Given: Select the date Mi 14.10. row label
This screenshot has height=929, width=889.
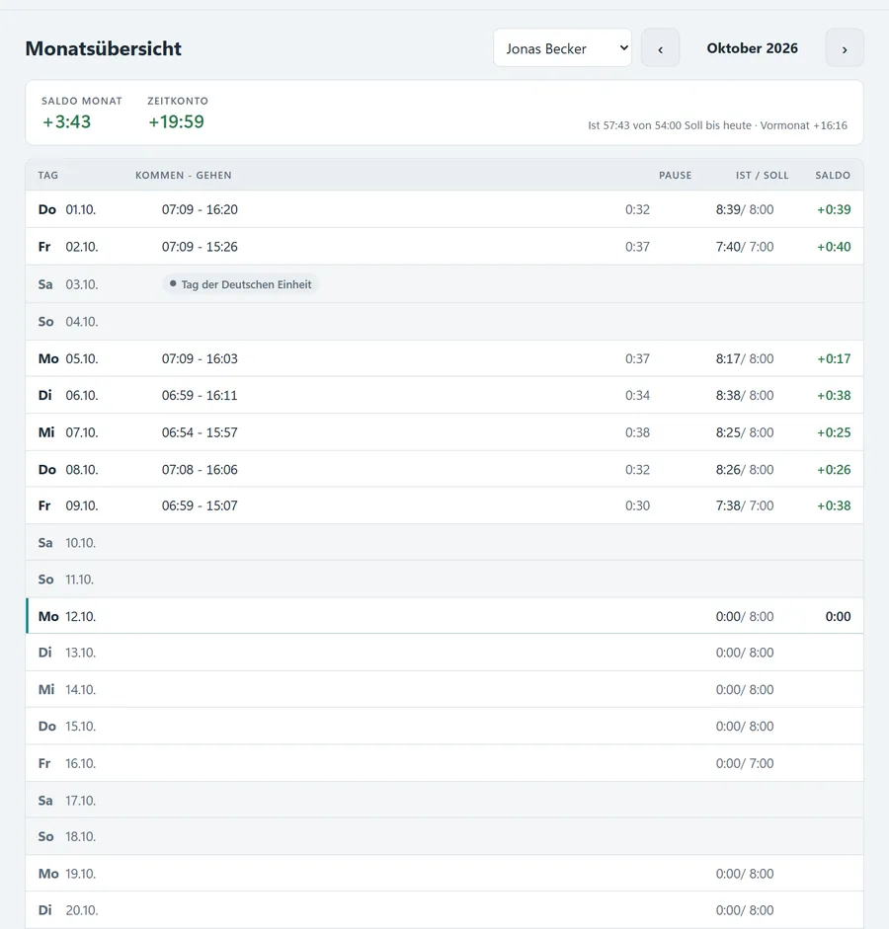Looking at the screenshot, I should point(67,690).
